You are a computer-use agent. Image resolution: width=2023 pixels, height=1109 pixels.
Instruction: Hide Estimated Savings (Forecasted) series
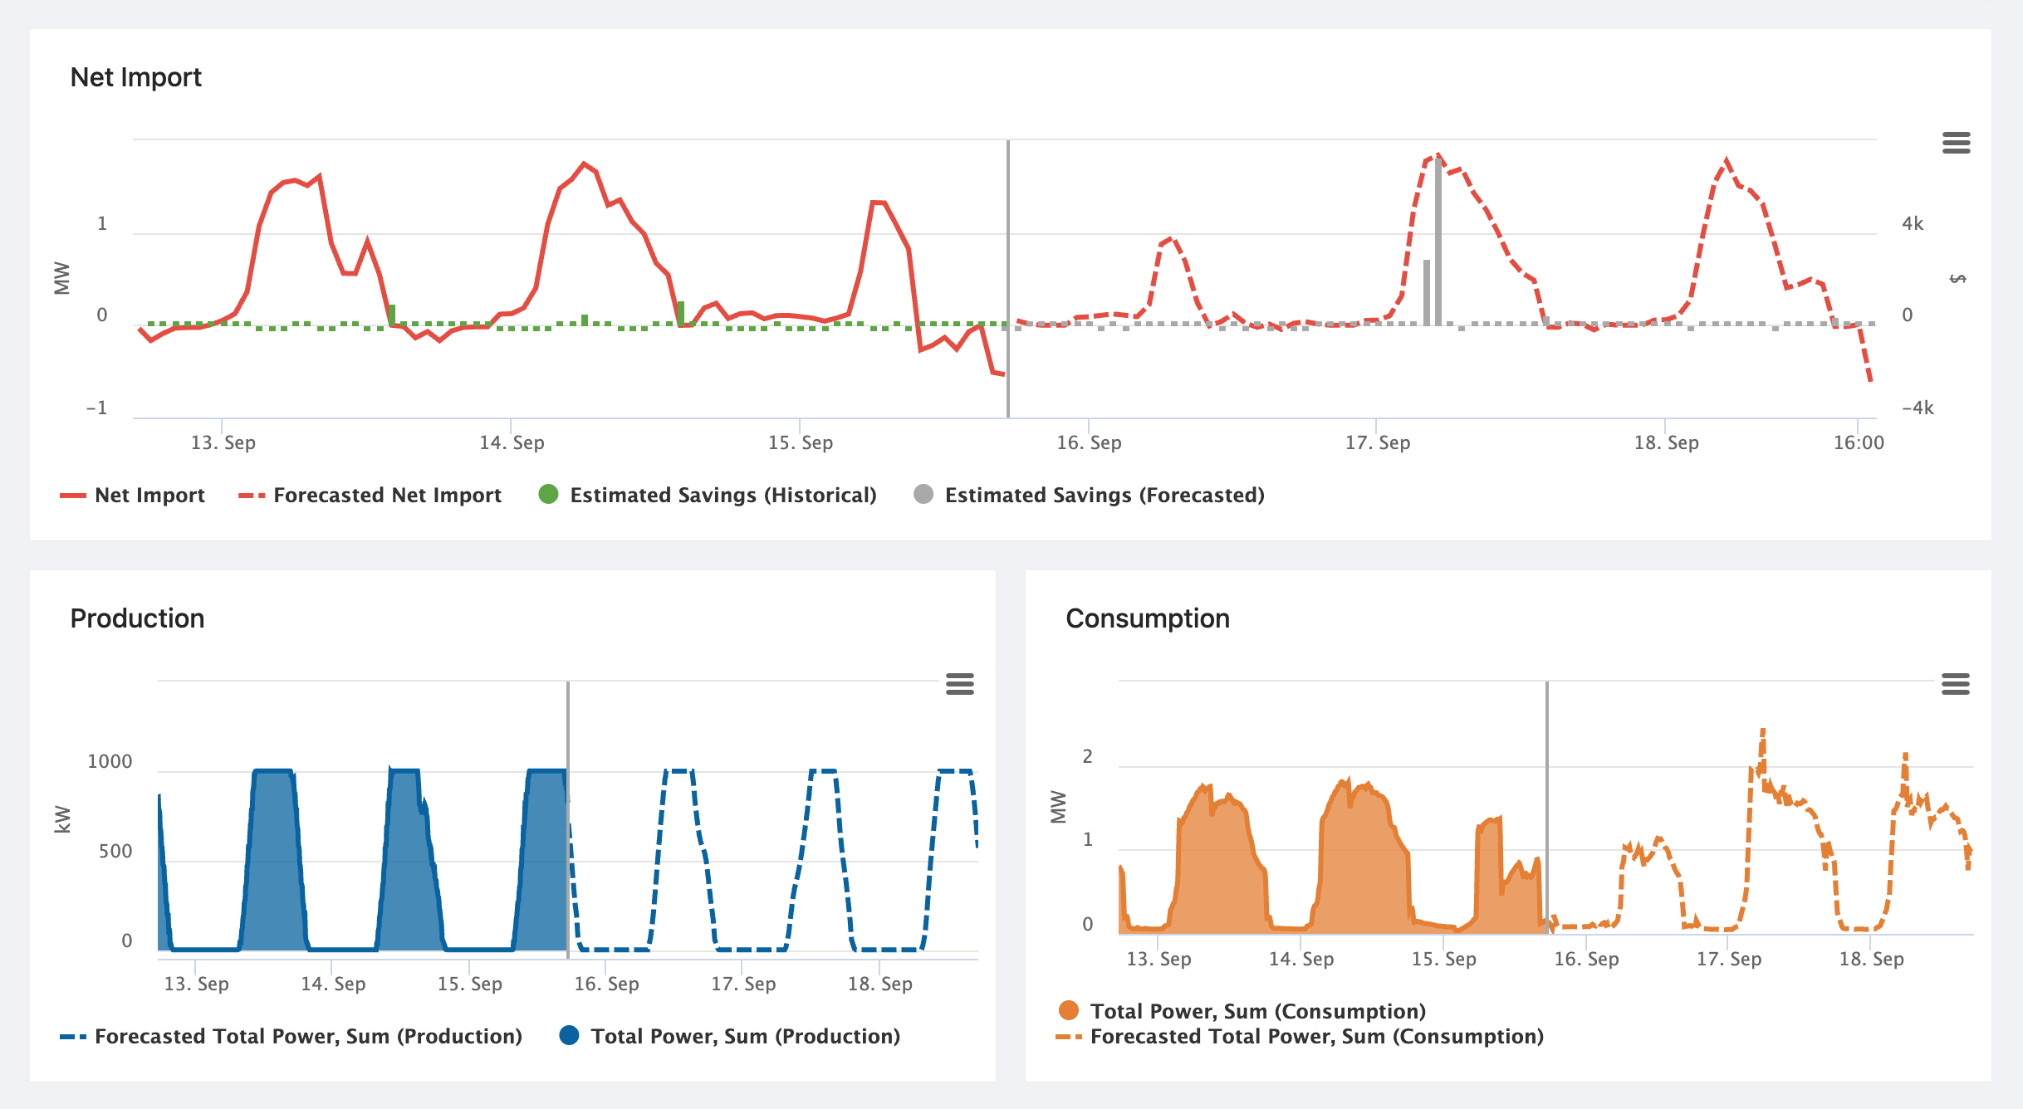[1104, 496]
